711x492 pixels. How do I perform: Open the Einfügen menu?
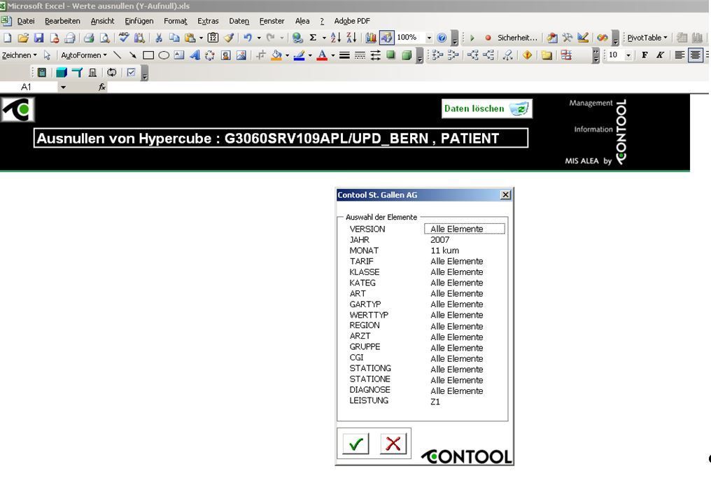tap(139, 21)
